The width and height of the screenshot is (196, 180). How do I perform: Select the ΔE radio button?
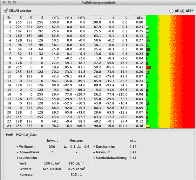point(172,11)
